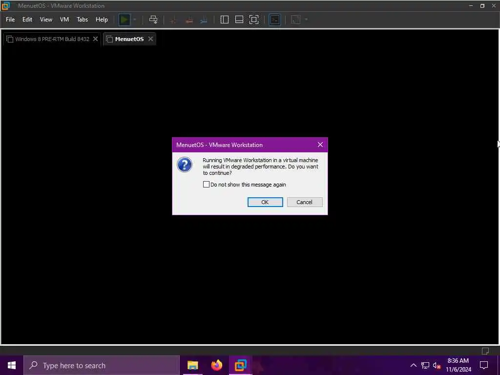
Task: Open the File menu
Action: point(10,20)
